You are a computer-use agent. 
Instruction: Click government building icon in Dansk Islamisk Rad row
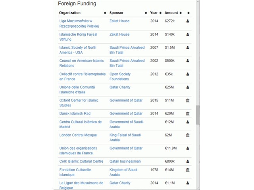[188, 114]
